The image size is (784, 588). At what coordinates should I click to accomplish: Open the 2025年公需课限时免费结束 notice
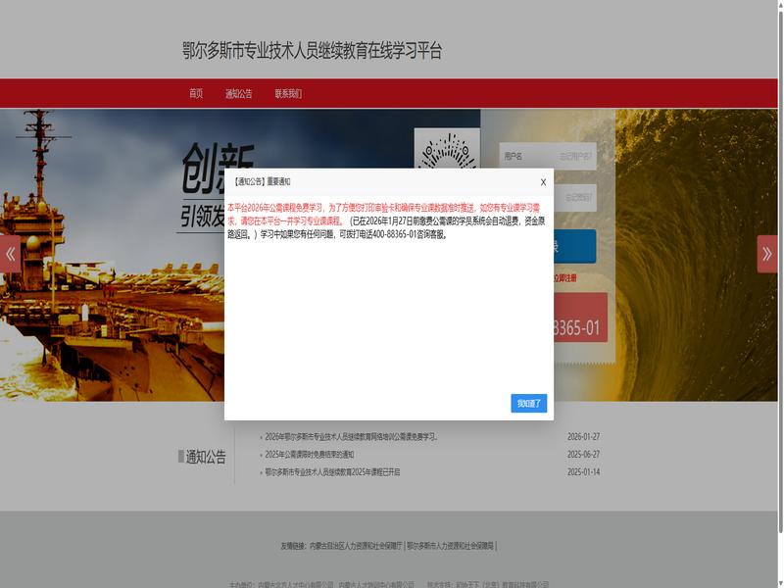coord(309,455)
